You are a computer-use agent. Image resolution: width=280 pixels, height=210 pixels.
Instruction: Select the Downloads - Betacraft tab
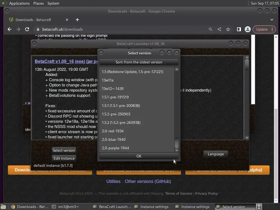pos(38,20)
